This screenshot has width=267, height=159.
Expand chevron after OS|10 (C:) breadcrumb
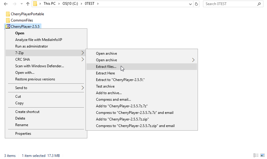click(81, 4)
